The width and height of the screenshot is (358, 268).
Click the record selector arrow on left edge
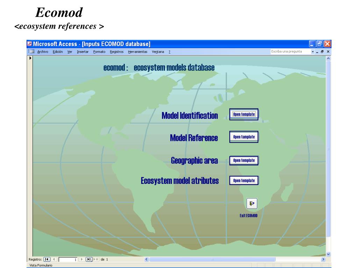30,58
